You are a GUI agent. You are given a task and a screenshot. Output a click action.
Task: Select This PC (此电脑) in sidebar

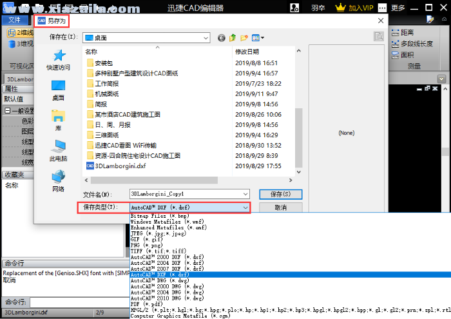pos(58,151)
